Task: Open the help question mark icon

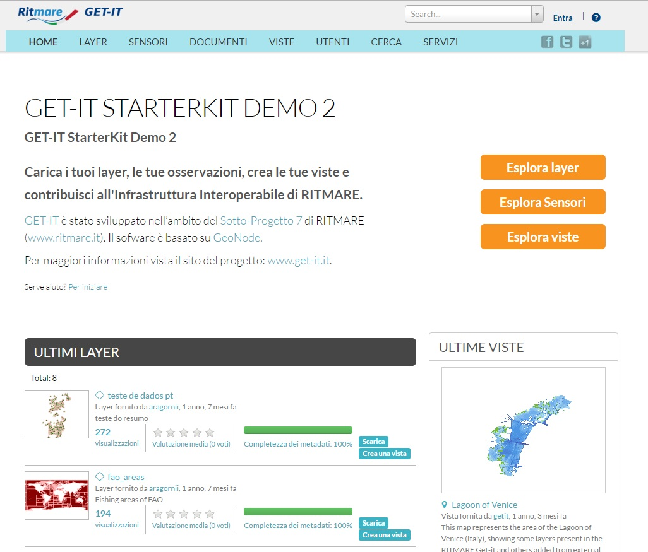Action: point(596,17)
